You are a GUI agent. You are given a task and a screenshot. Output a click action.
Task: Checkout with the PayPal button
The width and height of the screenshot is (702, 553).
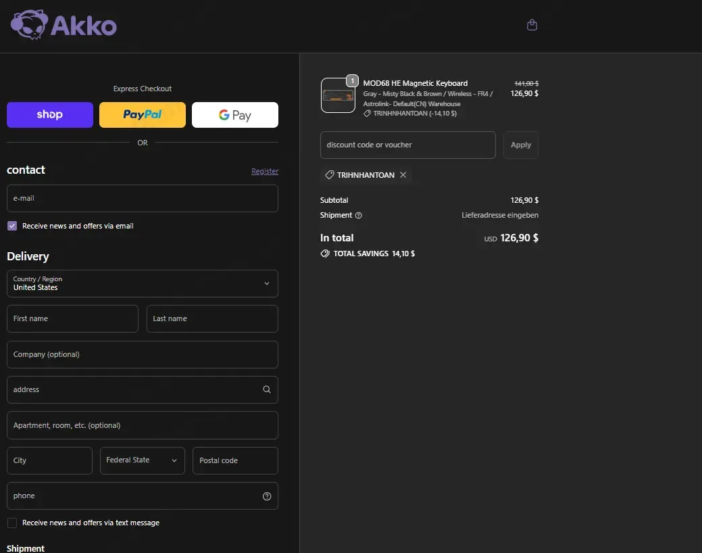[x=143, y=115]
